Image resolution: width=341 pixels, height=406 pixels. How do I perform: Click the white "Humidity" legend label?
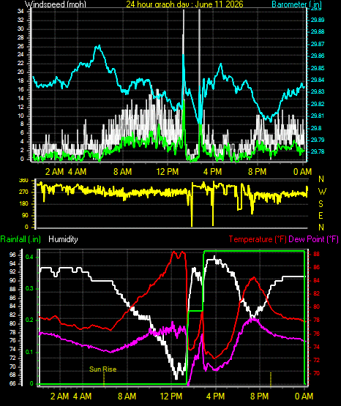[x=63, y=239]
